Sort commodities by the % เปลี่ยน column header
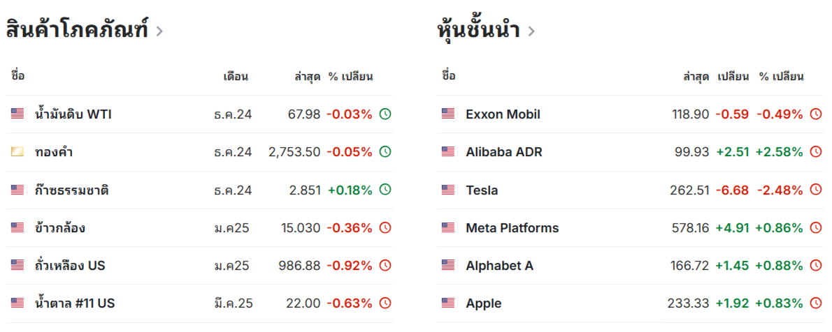Screen dimensions: 832x332 pyautogui.click(x=350, y=76)
